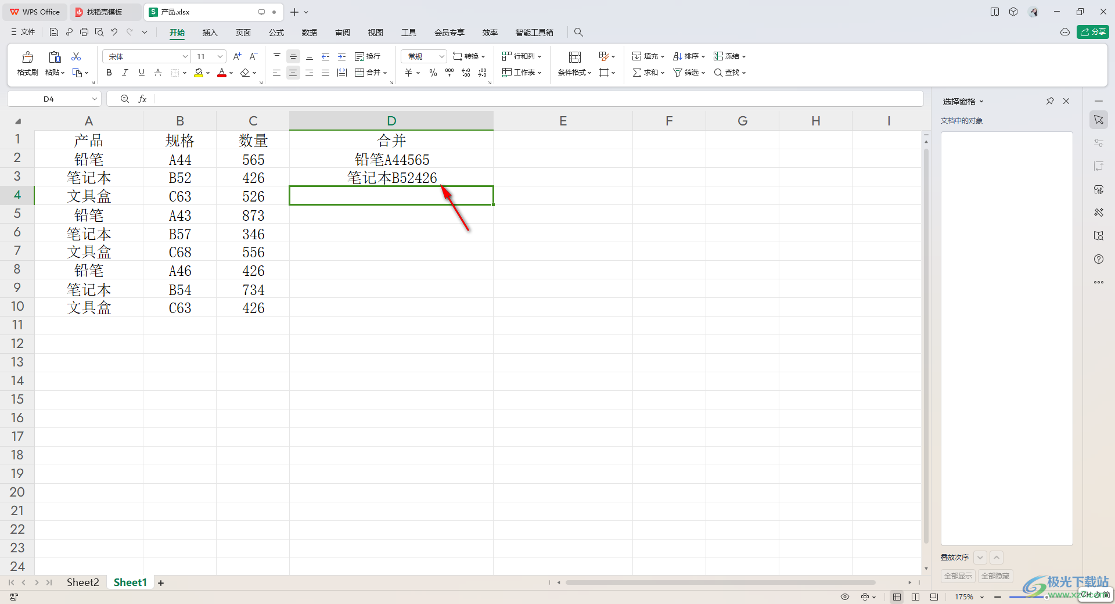1115x604 pixels.
Task: Expand the 排序 sort dropdown
Action: (x=703, y=57)
